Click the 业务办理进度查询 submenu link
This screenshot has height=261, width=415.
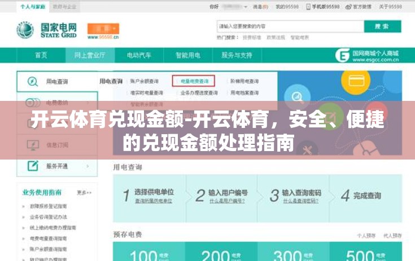point(199,92)
